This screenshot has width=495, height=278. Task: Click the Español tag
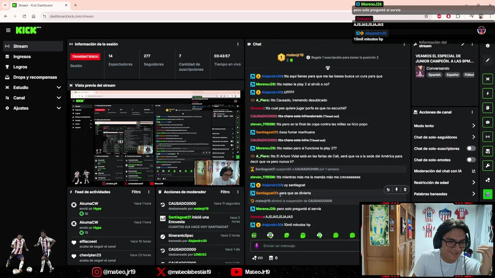click(452, 75)
